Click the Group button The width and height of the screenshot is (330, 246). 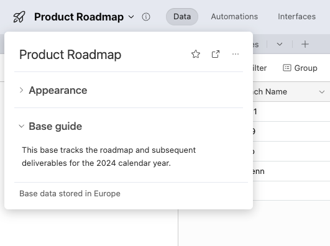[x=300, y=68]
